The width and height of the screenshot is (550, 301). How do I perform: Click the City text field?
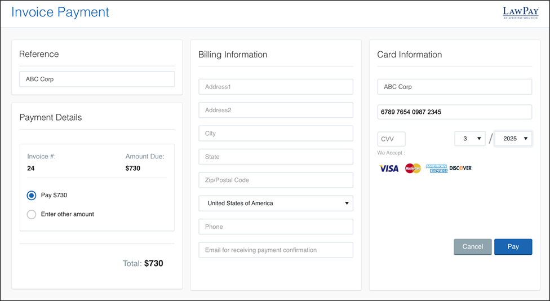276,134
